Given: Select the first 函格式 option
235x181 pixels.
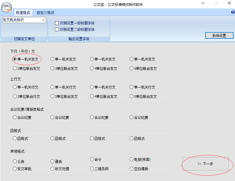Looking at the screenshot, I should click(x=15, y=138).
